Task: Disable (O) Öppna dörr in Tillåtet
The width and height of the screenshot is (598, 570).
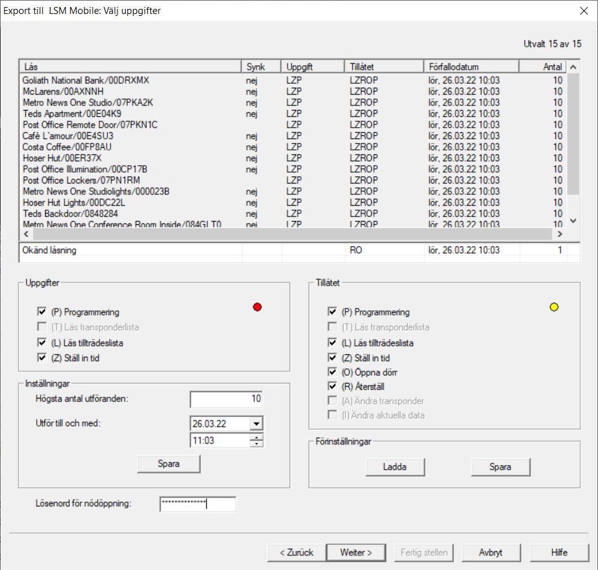Action: [332, 373]
